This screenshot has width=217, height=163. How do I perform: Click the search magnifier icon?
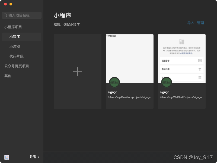pos(5,15)
